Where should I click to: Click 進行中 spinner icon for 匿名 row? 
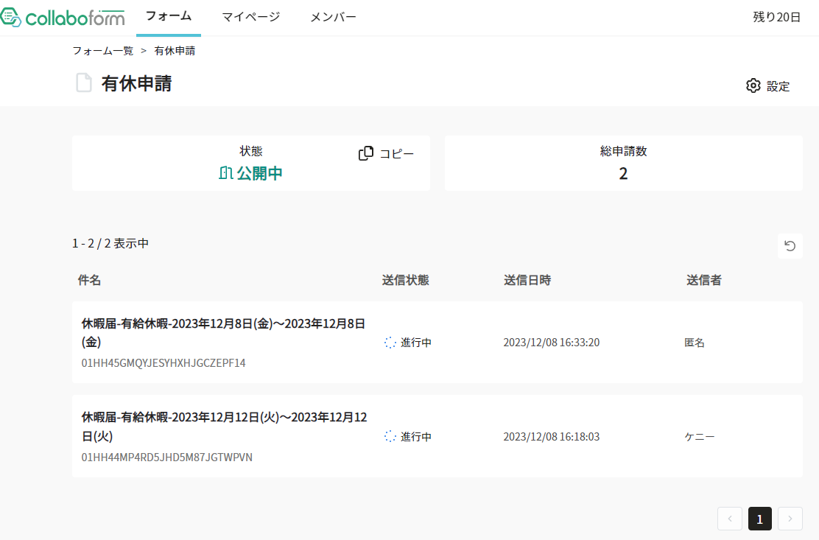390,343
